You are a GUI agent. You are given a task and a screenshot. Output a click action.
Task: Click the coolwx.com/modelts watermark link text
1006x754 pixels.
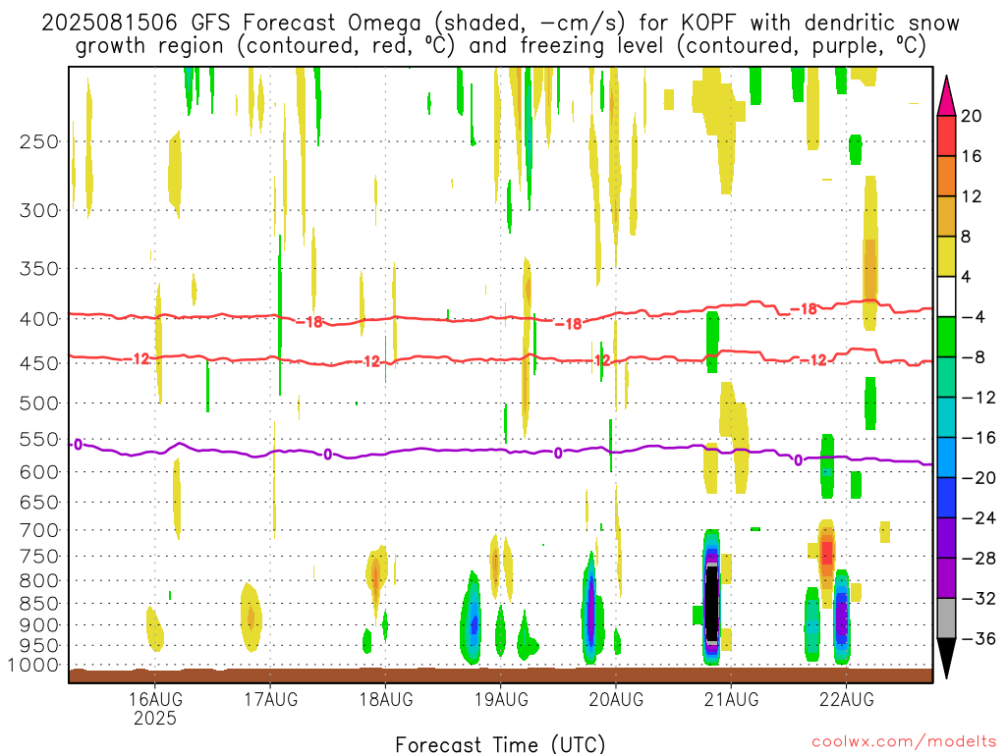(905, 742)
